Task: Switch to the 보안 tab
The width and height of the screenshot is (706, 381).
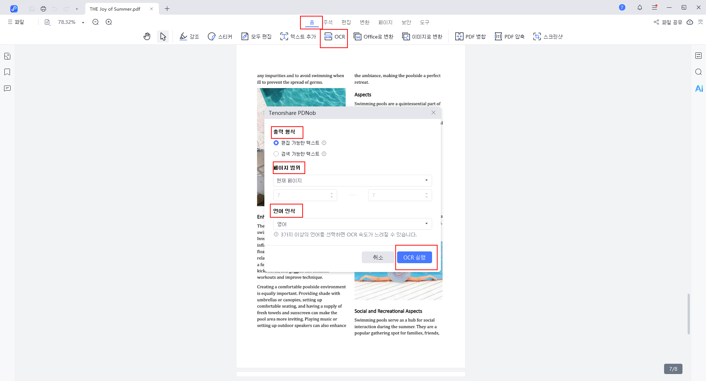Action: point(406,22)
